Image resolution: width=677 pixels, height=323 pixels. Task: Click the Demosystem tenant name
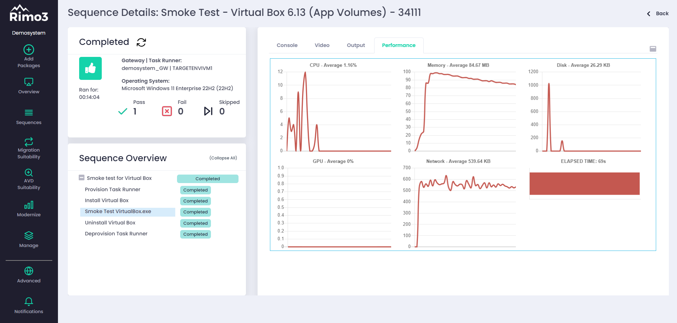point(29,33)
